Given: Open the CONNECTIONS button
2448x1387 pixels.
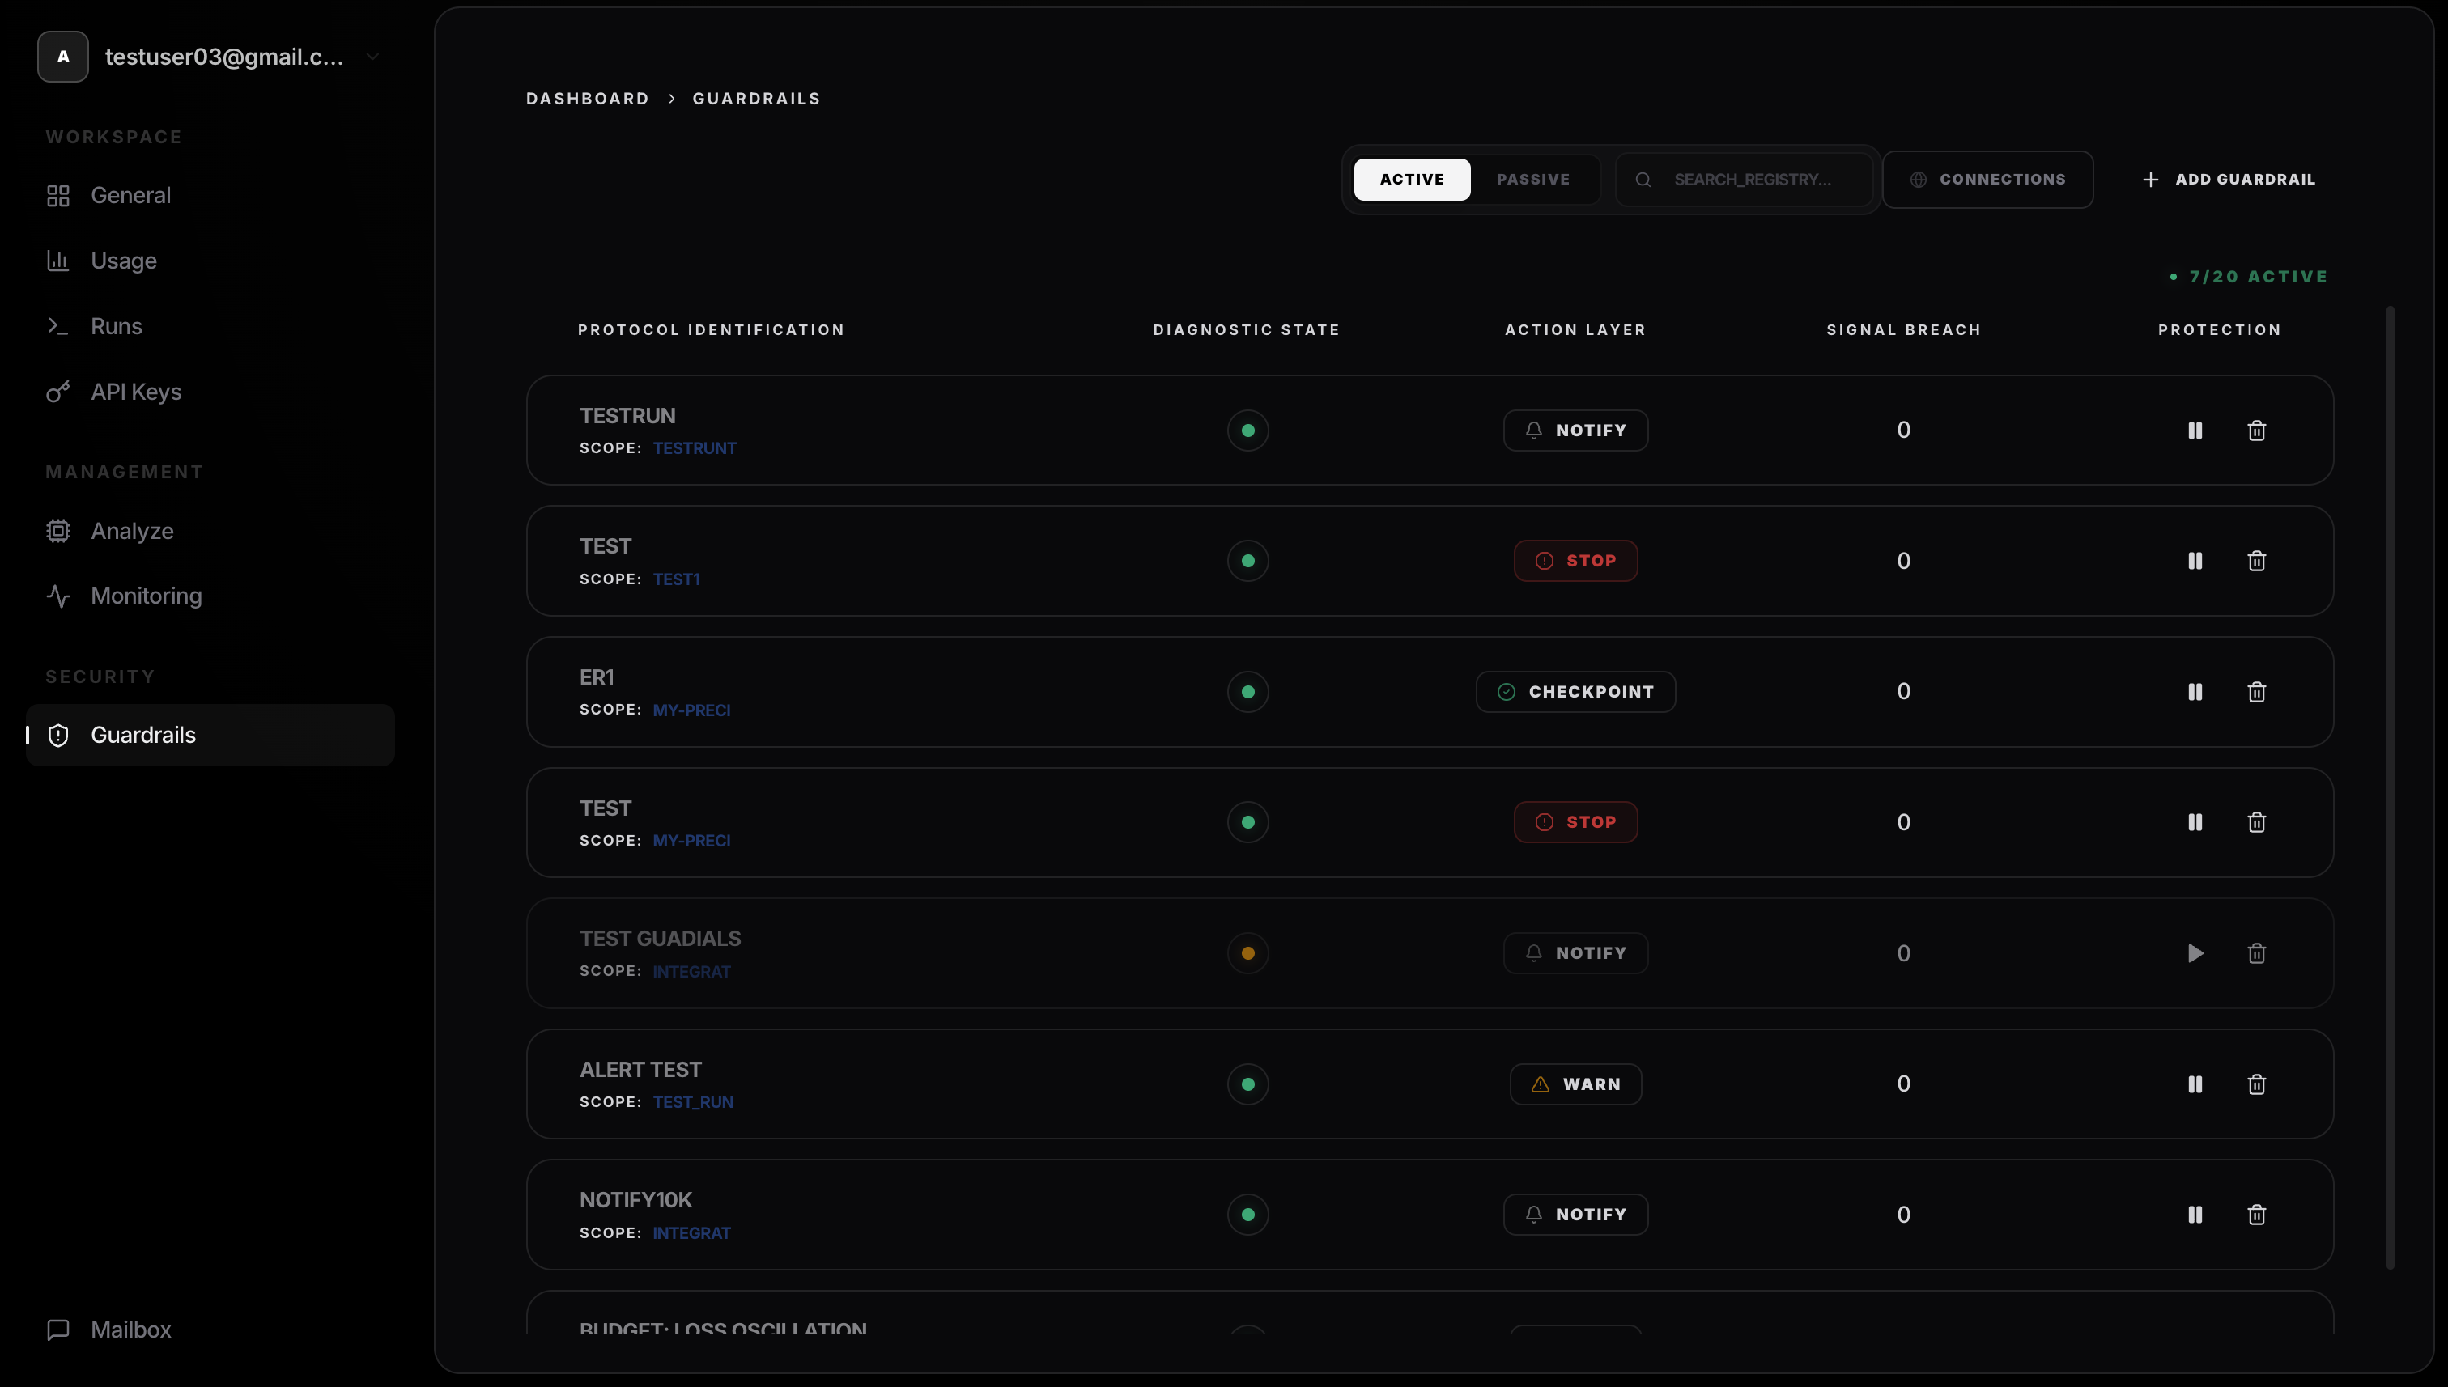Looking at the screenshot, I should (1987, 179).
